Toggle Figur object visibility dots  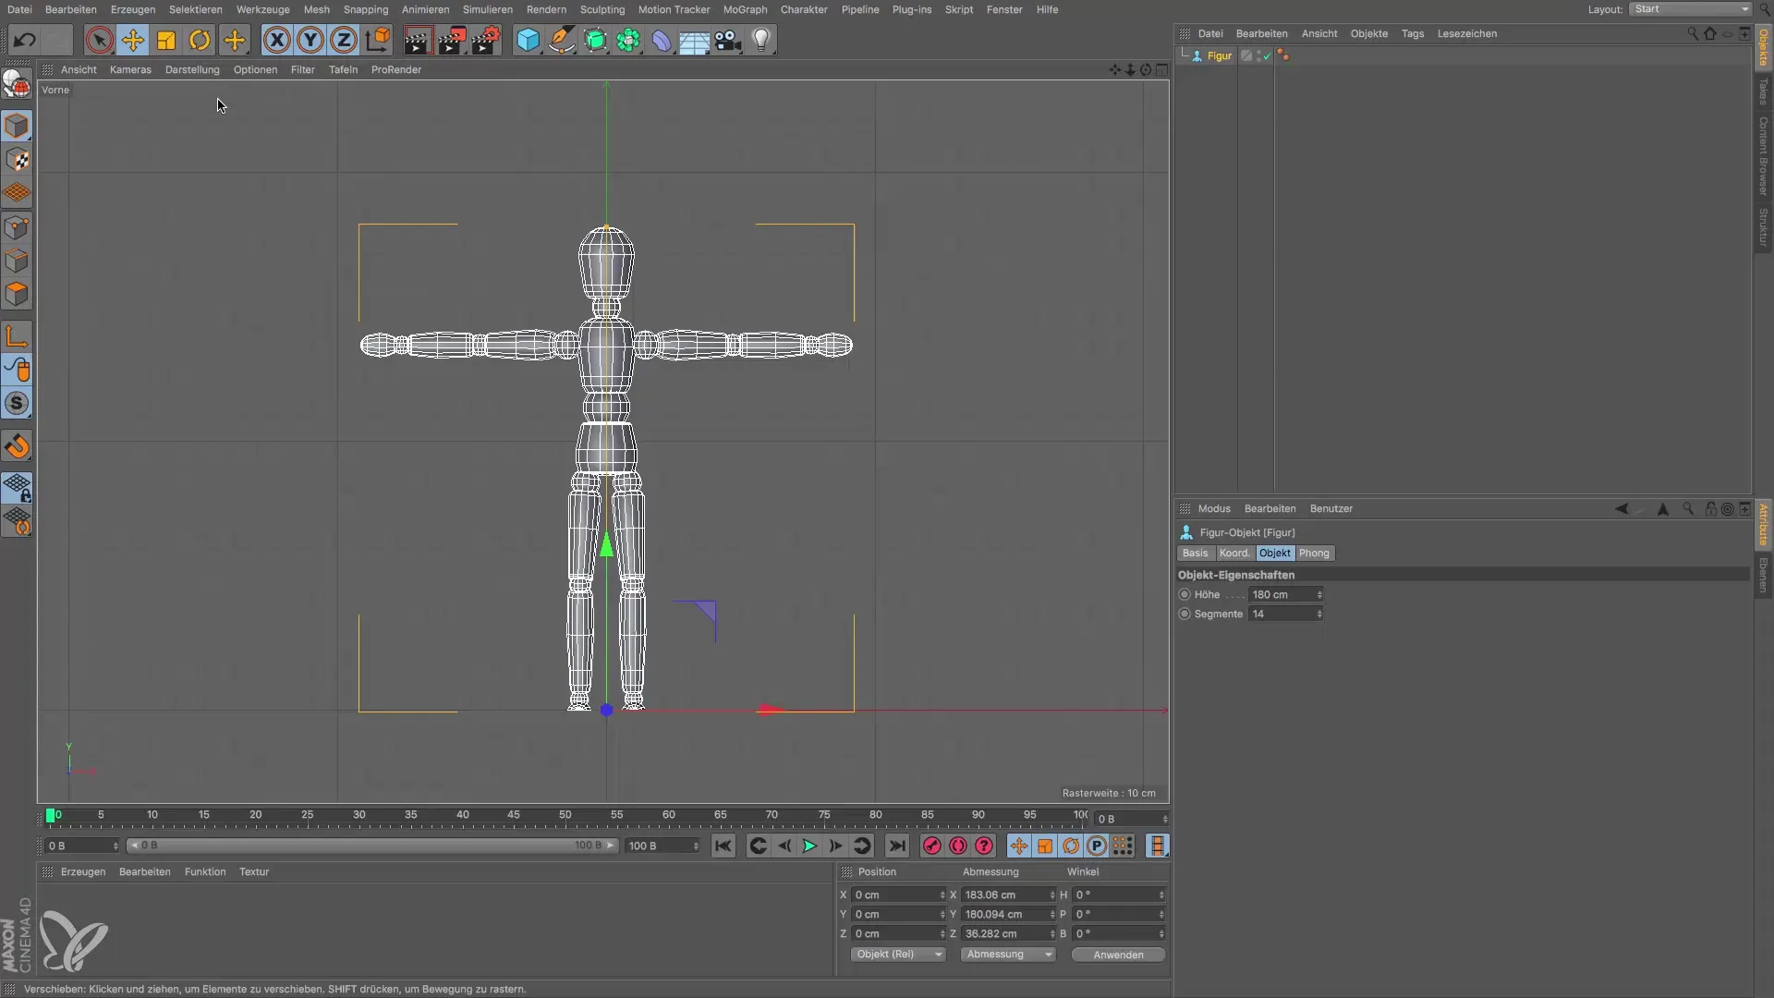click(1259, 56)
